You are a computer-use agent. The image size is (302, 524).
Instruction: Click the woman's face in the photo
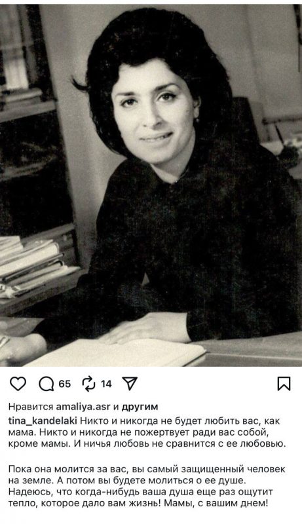(157, 107)
